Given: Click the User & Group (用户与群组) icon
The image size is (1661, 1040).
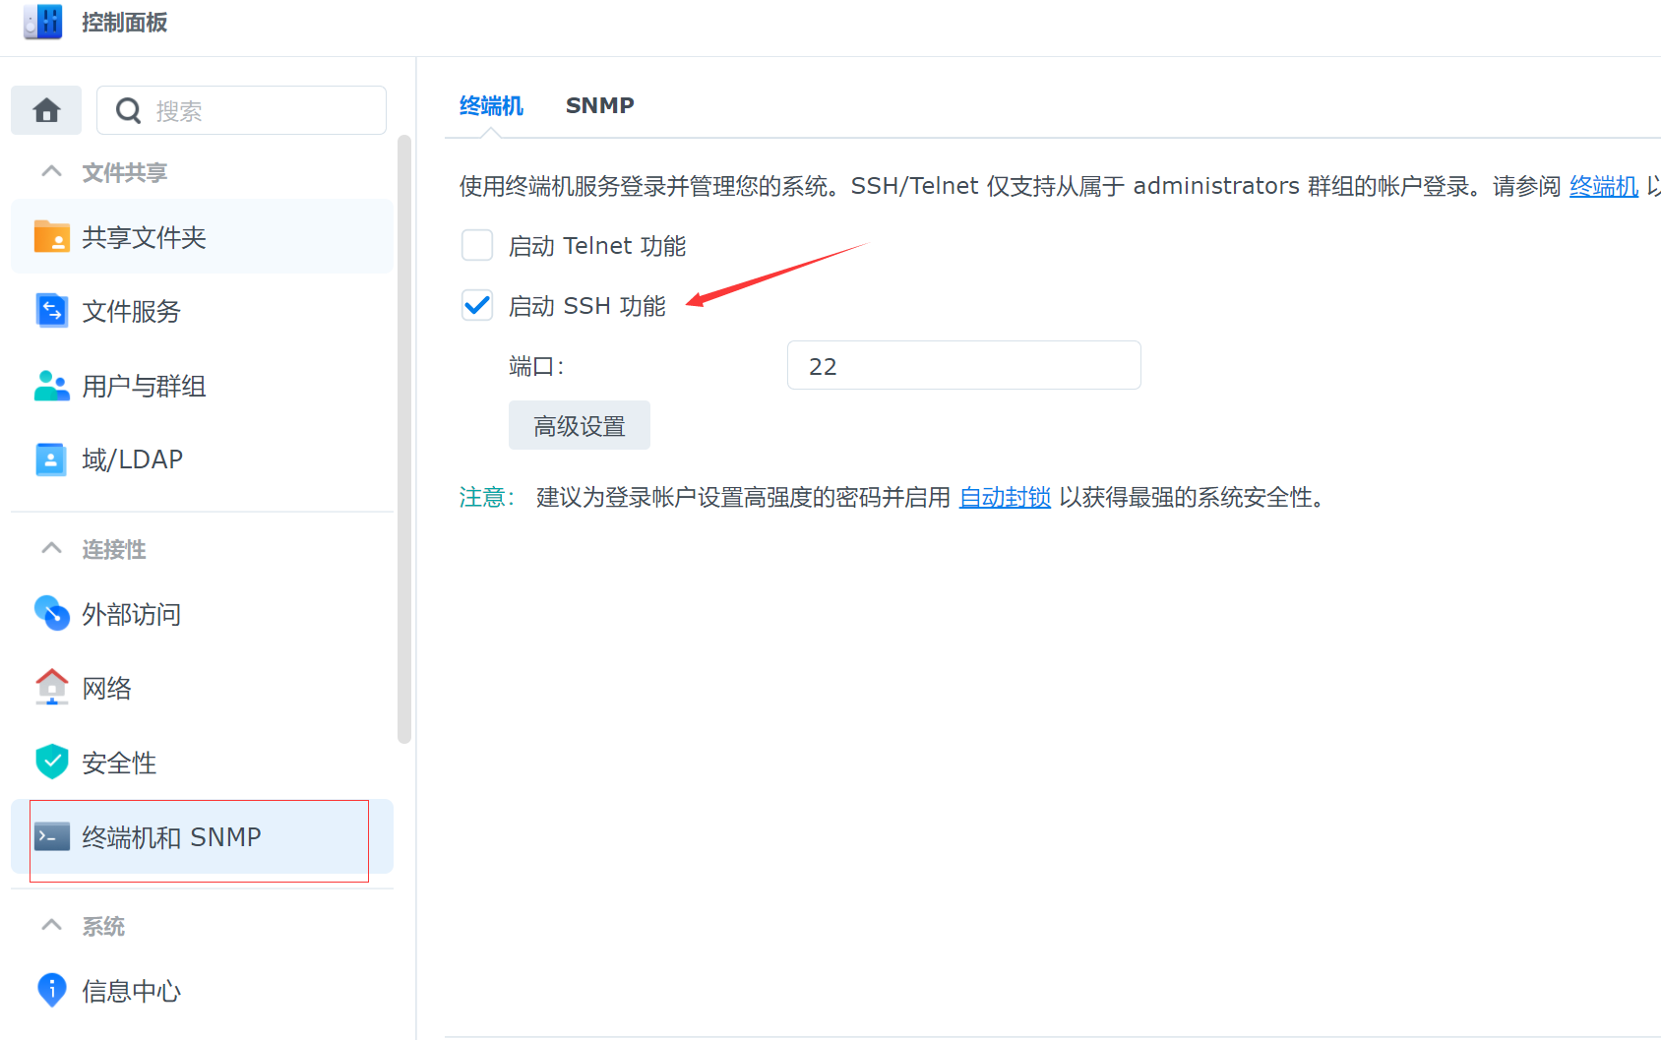Looking at the screenshot, I should pos(52,386).
